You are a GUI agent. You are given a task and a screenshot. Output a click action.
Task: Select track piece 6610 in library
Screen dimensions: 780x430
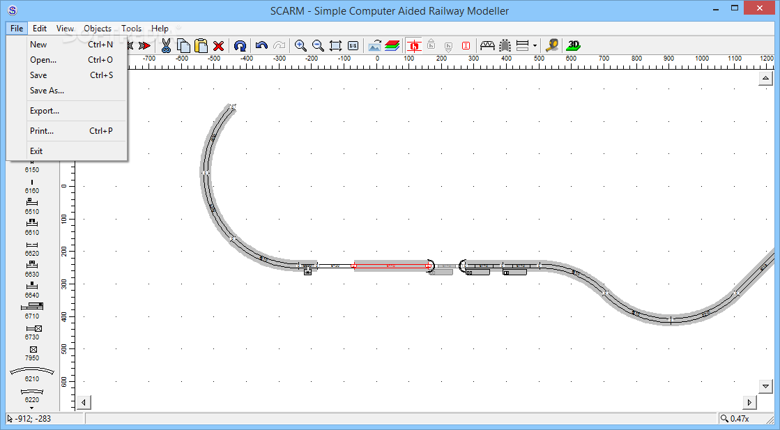(32, 227)
